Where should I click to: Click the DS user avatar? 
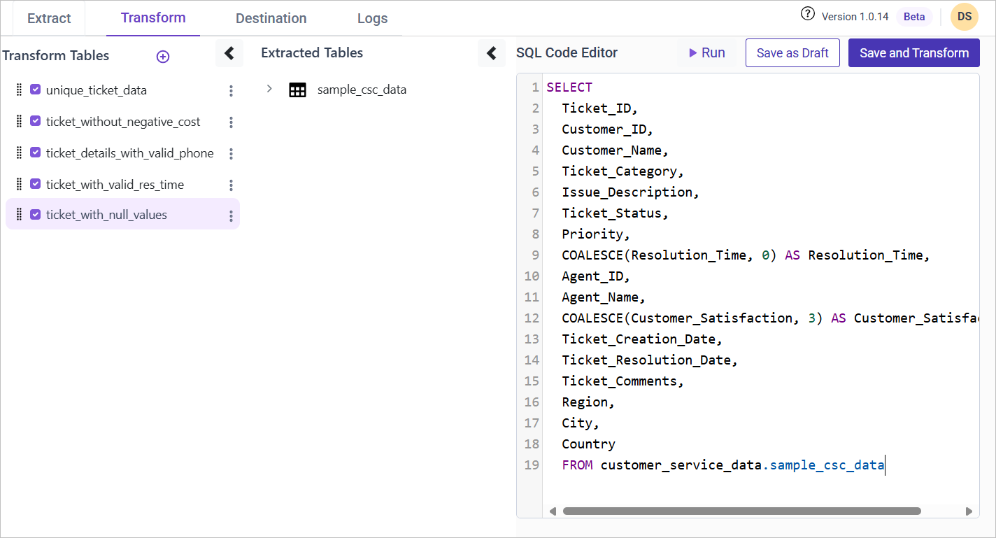tap(964, 17)
